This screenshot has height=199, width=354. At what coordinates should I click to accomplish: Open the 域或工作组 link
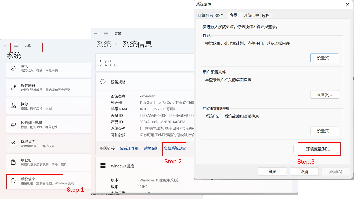[x=129, y=148]
